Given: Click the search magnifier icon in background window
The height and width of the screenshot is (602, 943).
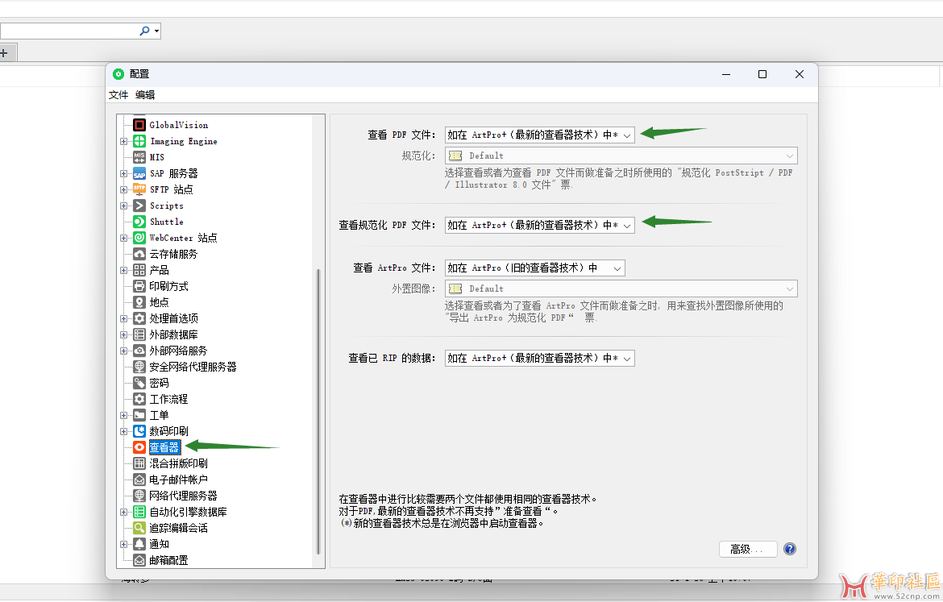Looking at the screenshot, I should point(144,31).
